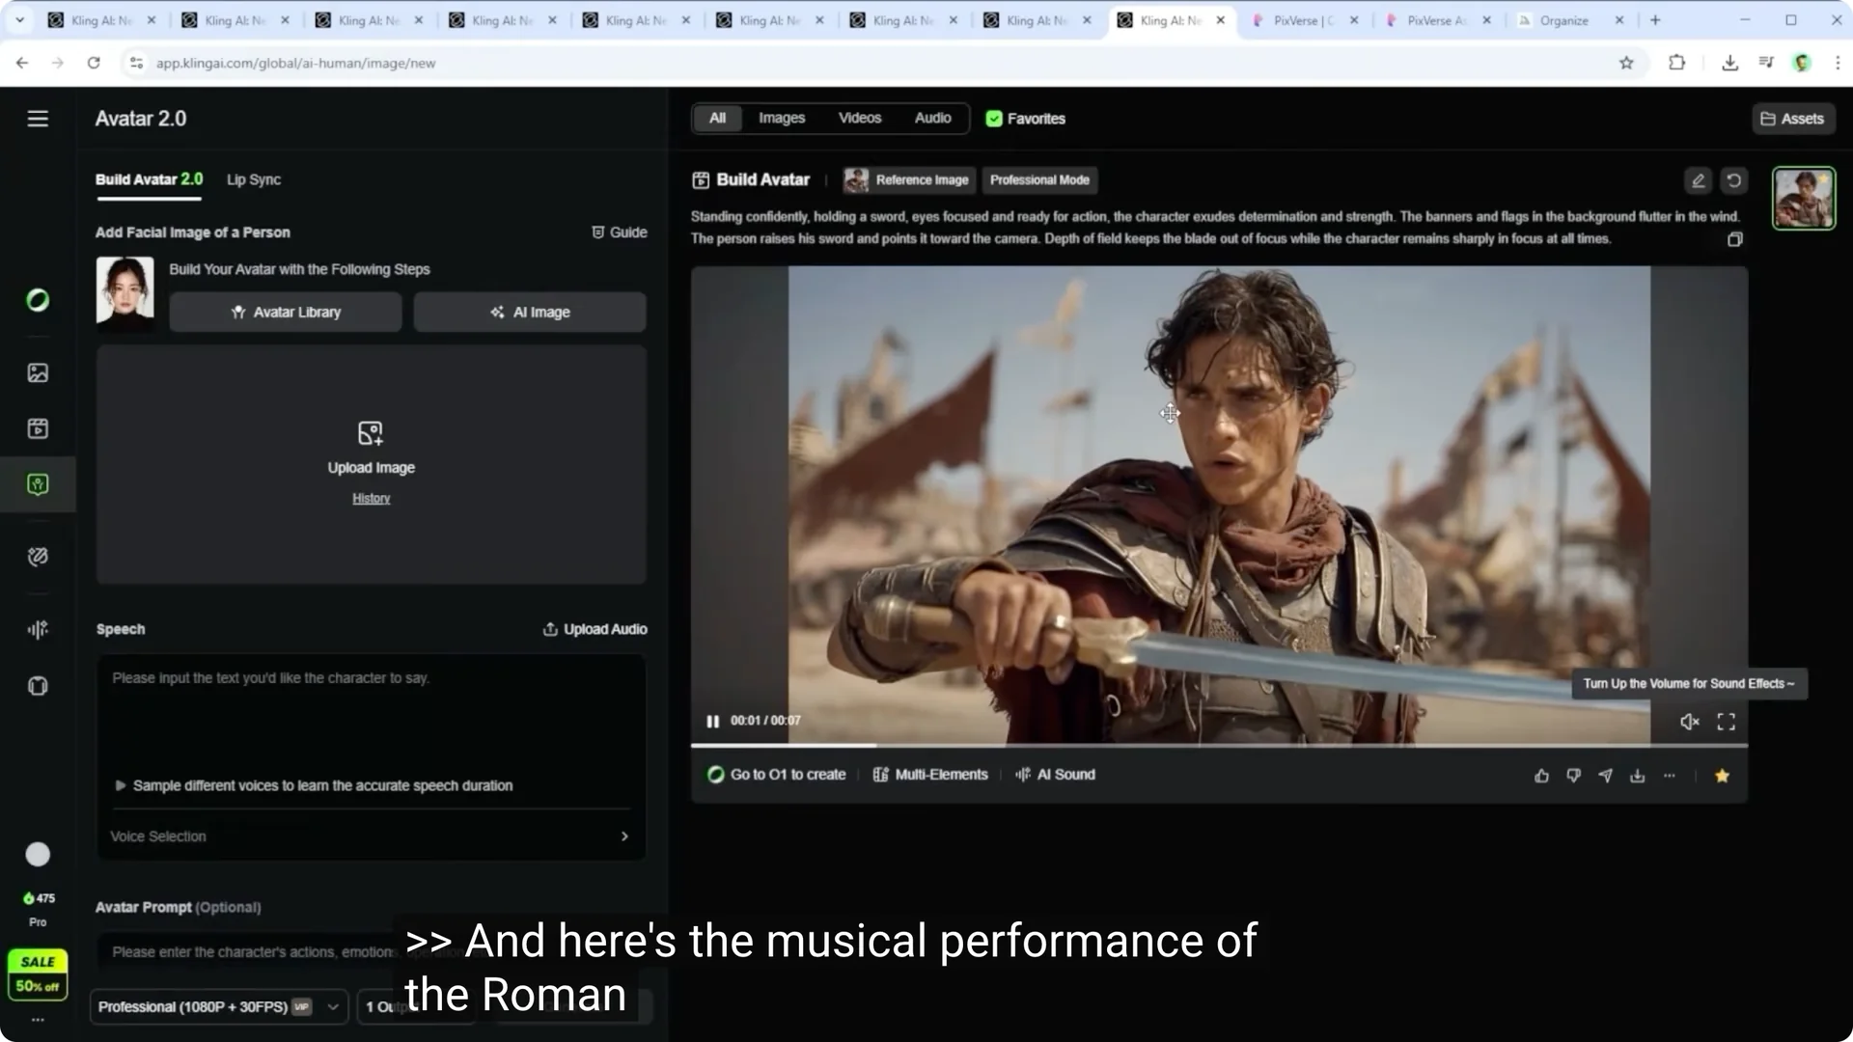Viewport: 1853px width, 1042px height.
Task: Switch to Build Avatar 2.0 tab
Action: pos(149,179)
